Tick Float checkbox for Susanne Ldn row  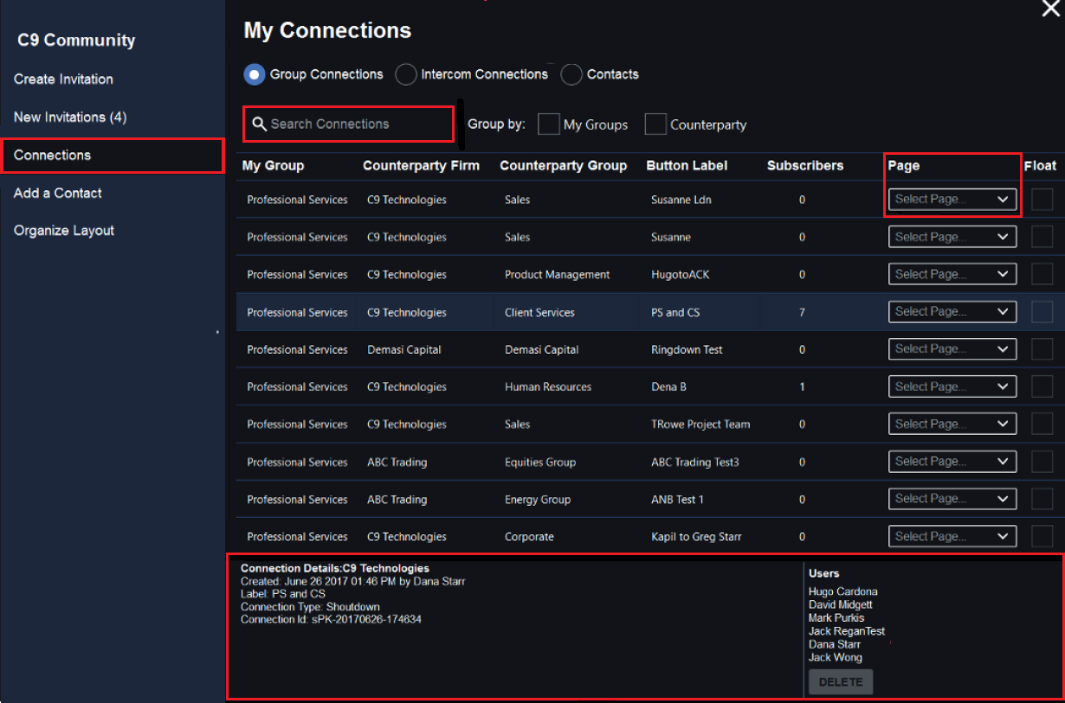[1042, 200]
